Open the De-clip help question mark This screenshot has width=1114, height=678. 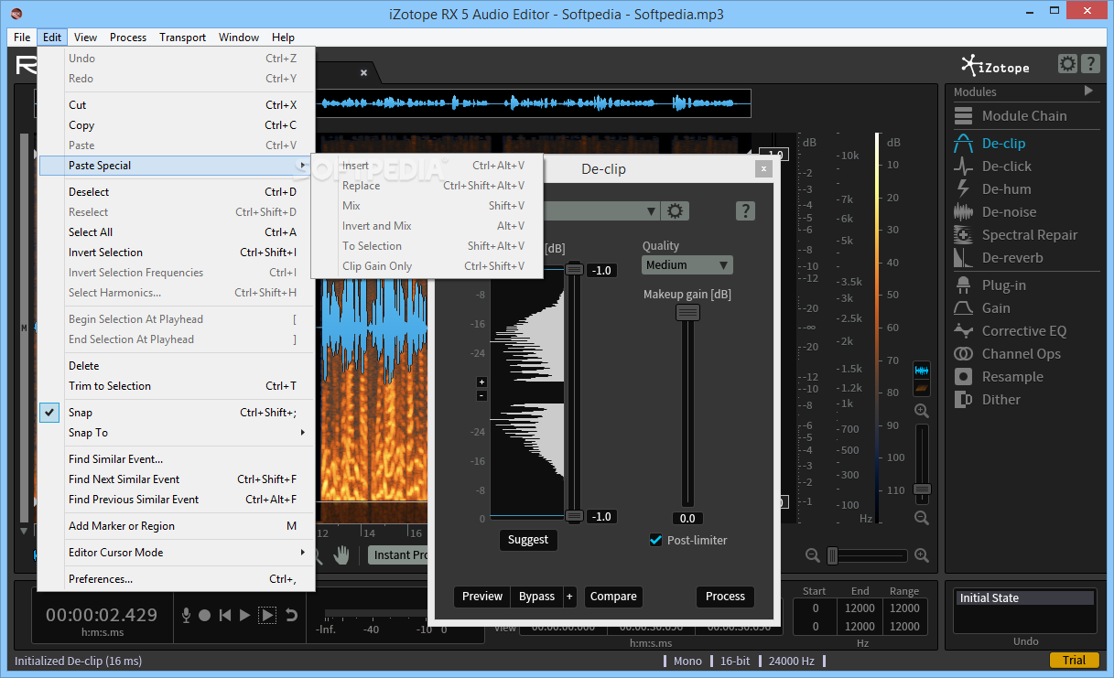[745, 211]
